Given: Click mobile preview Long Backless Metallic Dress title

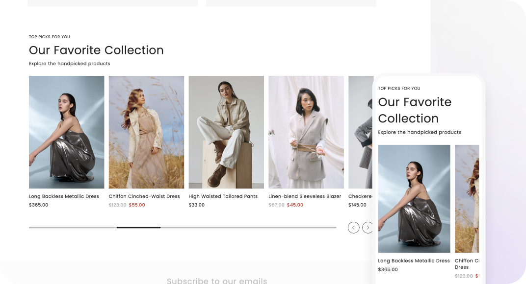Looking at the screenshot, I should (x=414, y=260).
